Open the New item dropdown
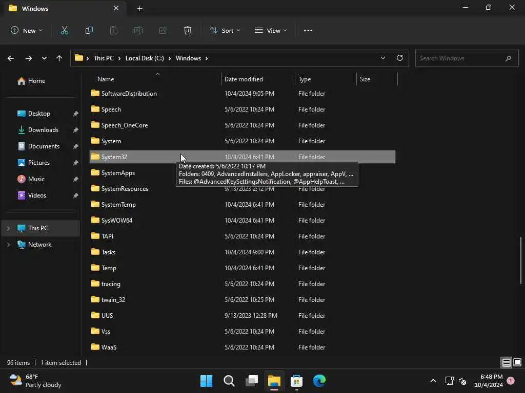525x393 pixels. (27, 30)
